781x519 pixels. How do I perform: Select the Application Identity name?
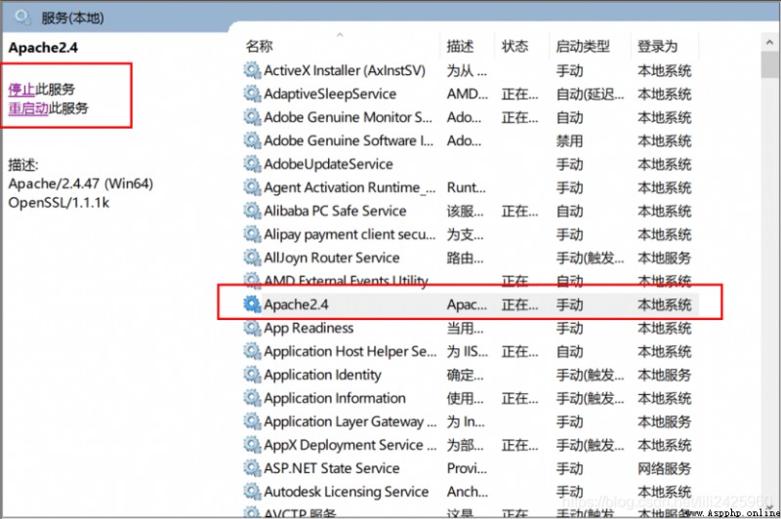323,375
